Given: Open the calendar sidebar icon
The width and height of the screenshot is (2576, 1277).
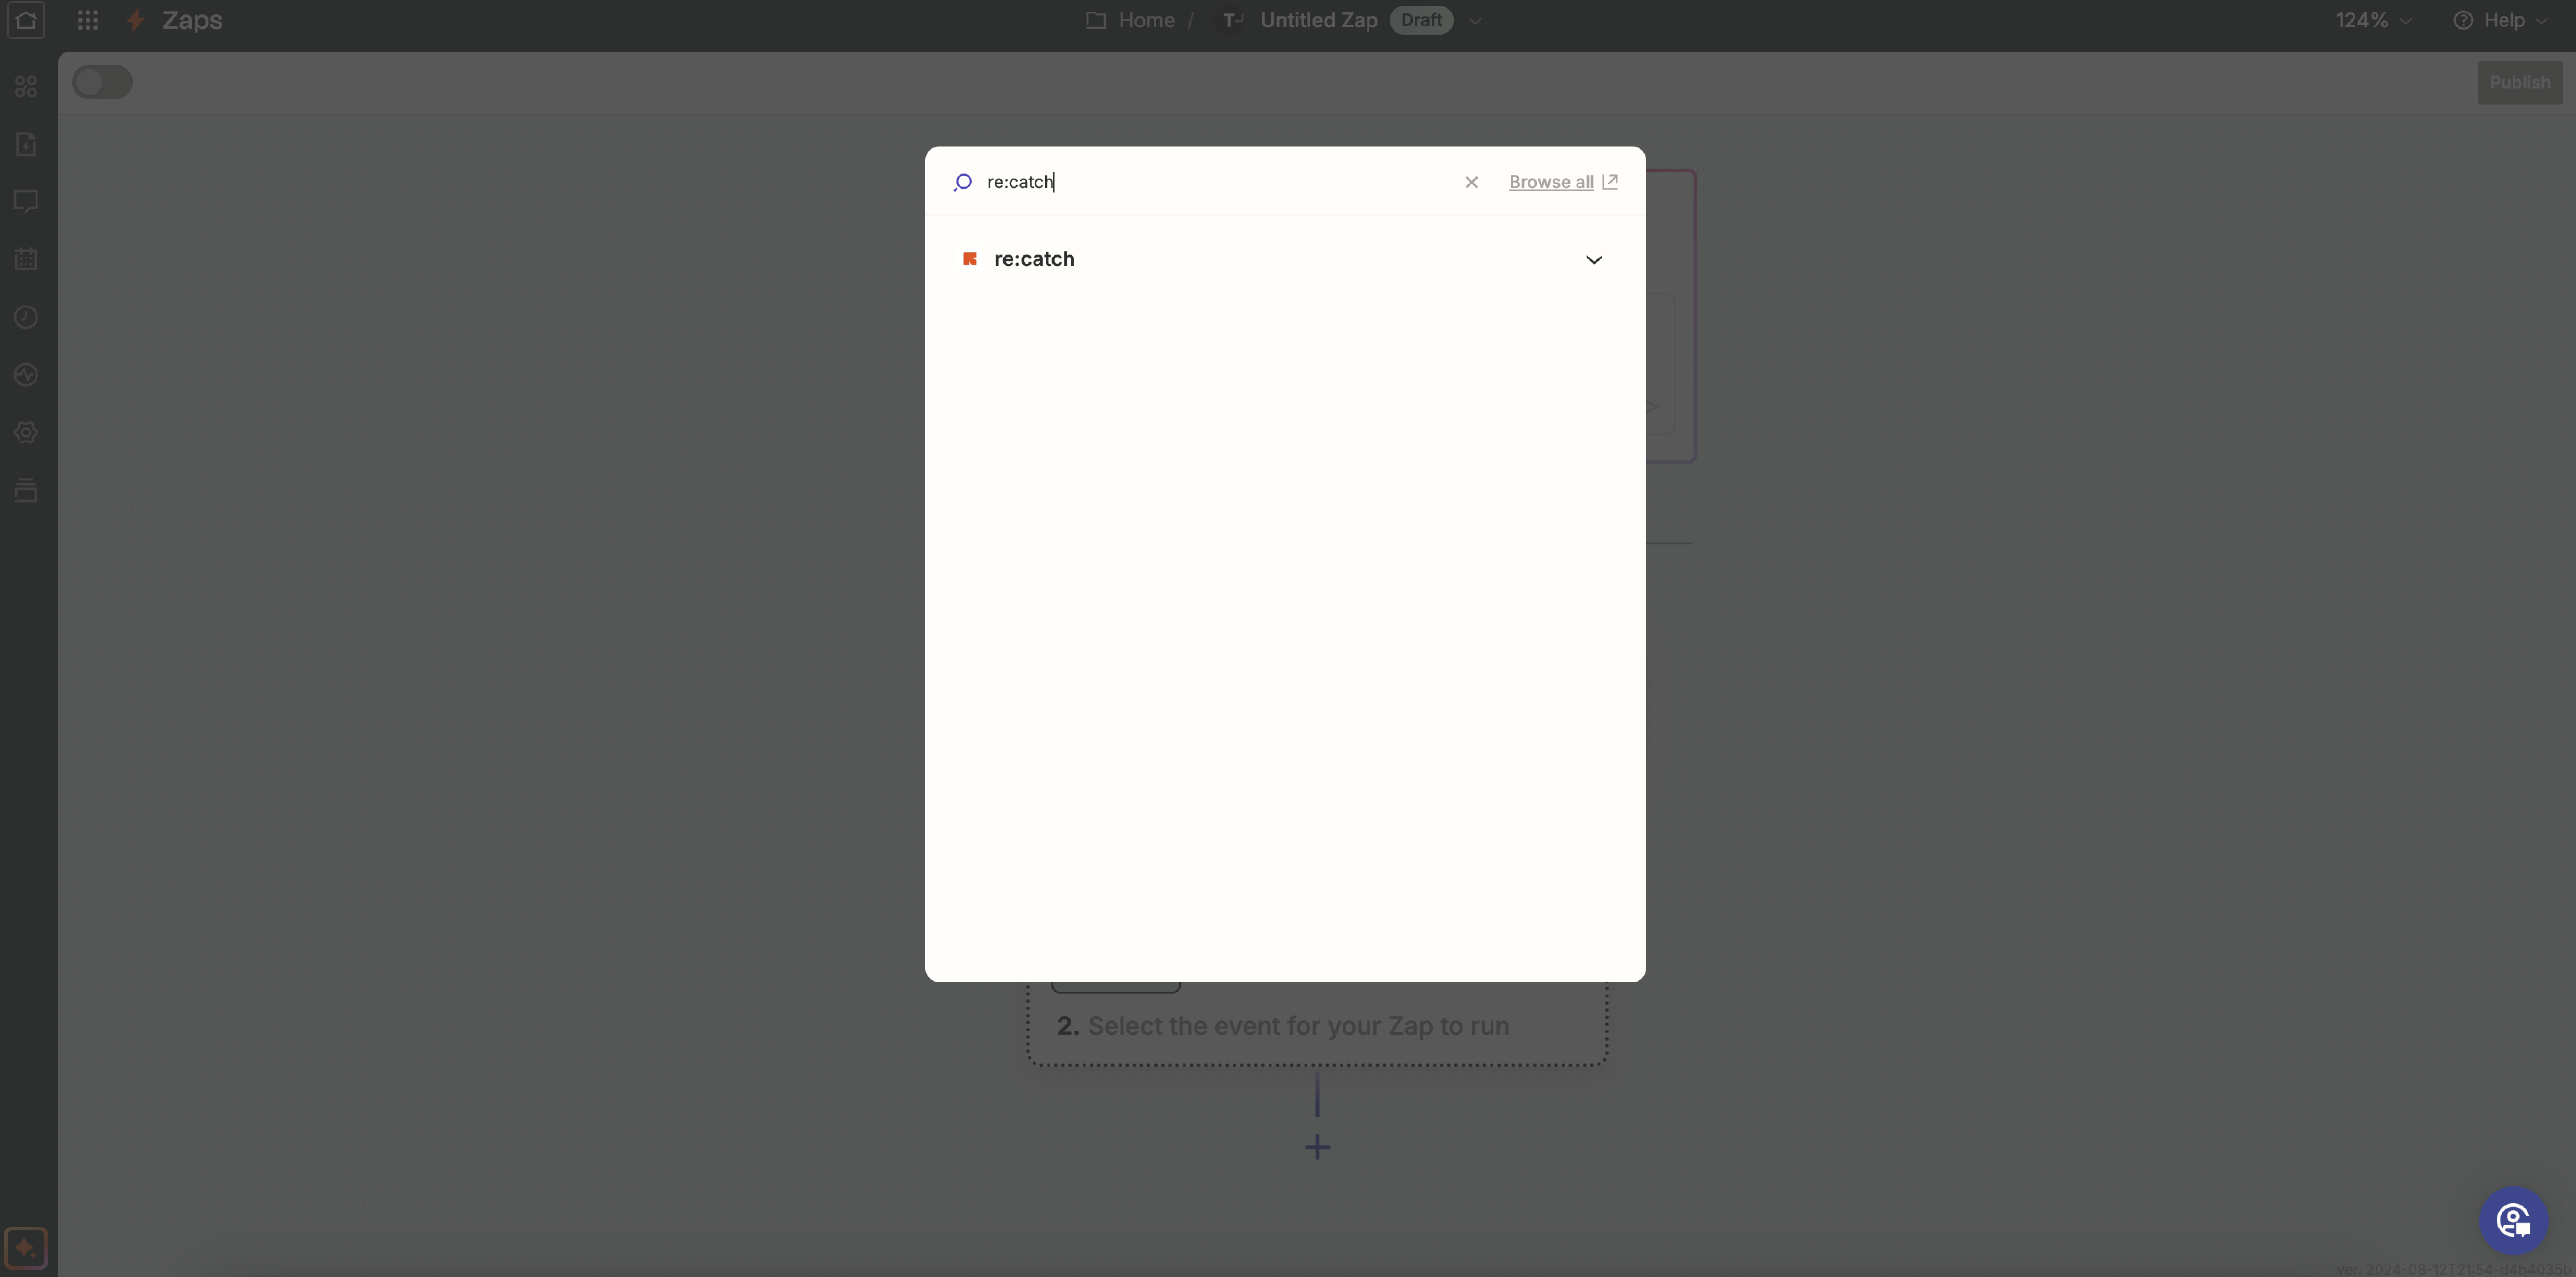Looking at the screenshot, I should [26, 259].
